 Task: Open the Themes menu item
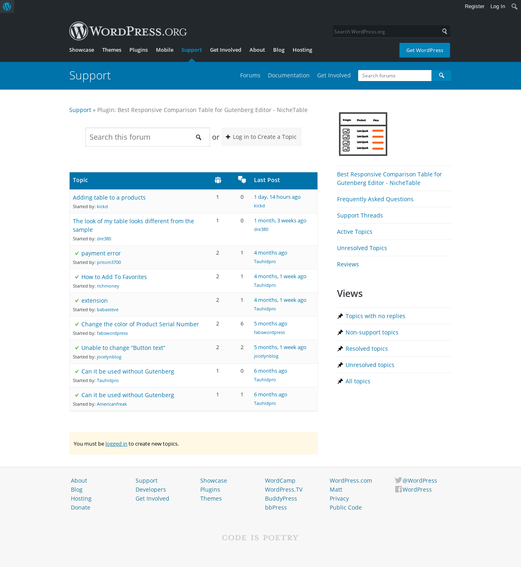click(112, 50)
